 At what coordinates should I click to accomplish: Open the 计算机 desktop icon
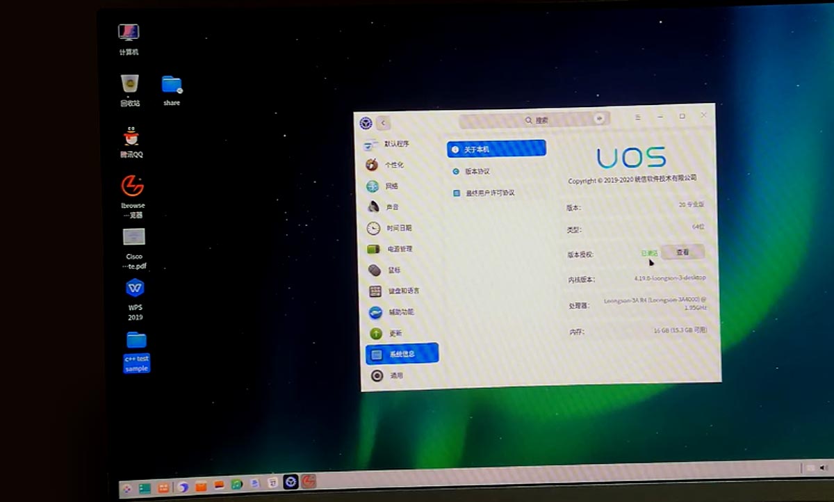tap(129, 39)
